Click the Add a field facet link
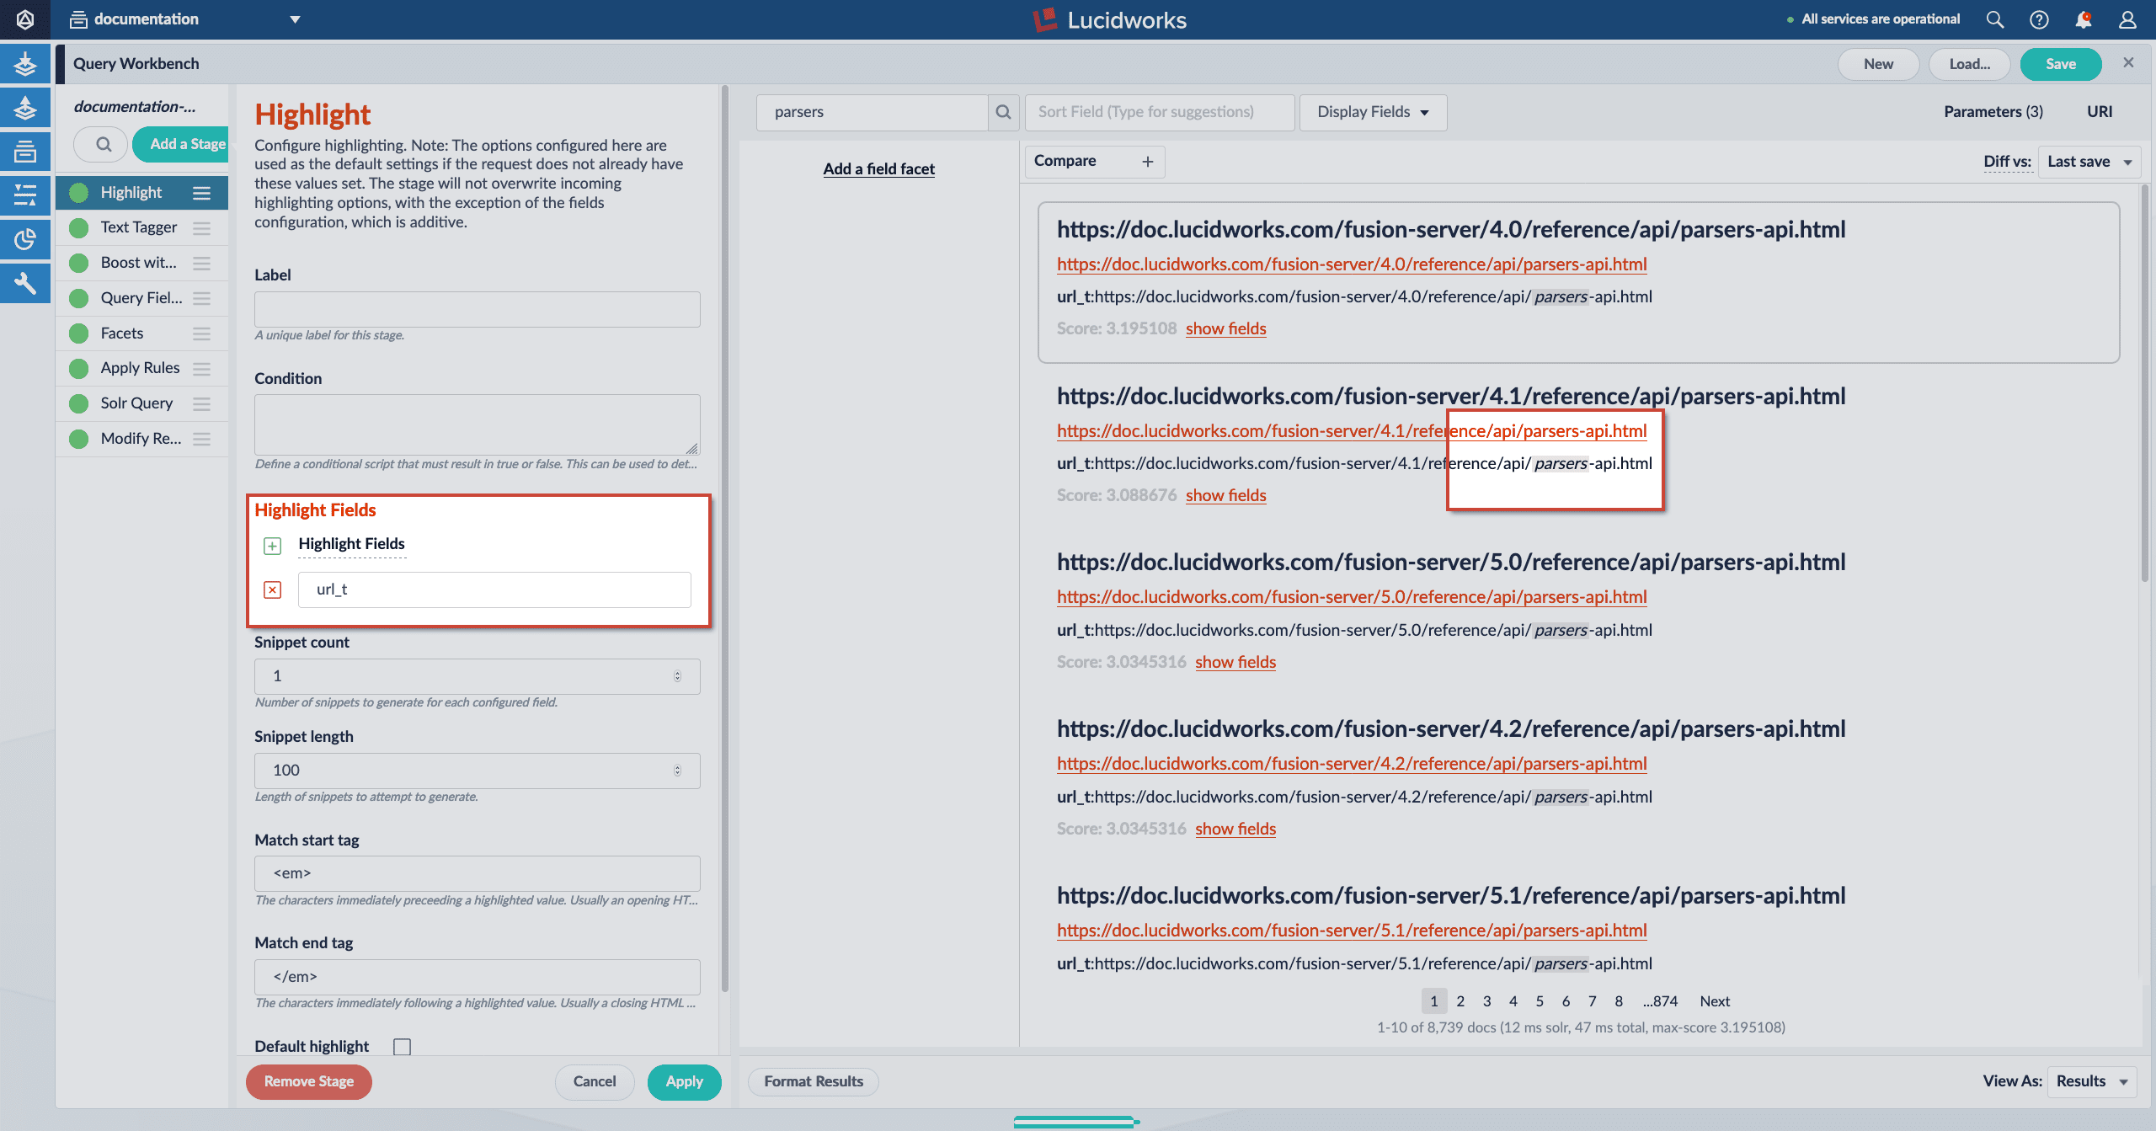Screen dimensions: 2156x1131 point(878,169)
